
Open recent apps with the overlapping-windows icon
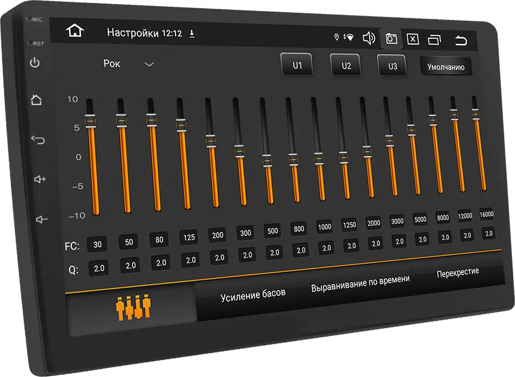coord(435,39)
